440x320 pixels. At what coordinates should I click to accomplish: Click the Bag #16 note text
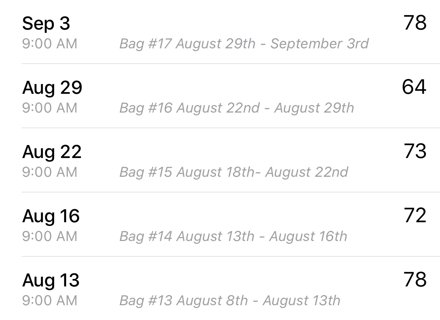tap(237, 108)
